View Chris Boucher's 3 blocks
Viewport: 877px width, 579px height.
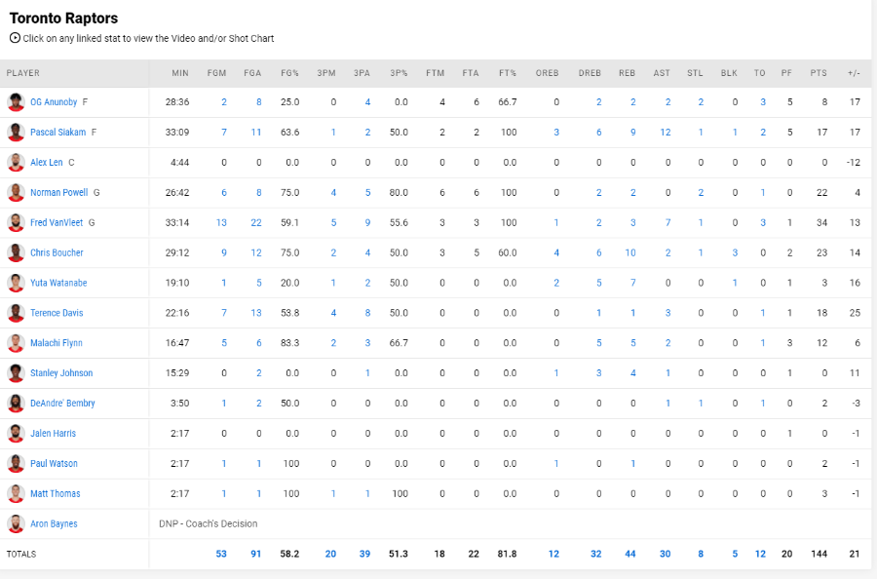click(x=735, y=252)
